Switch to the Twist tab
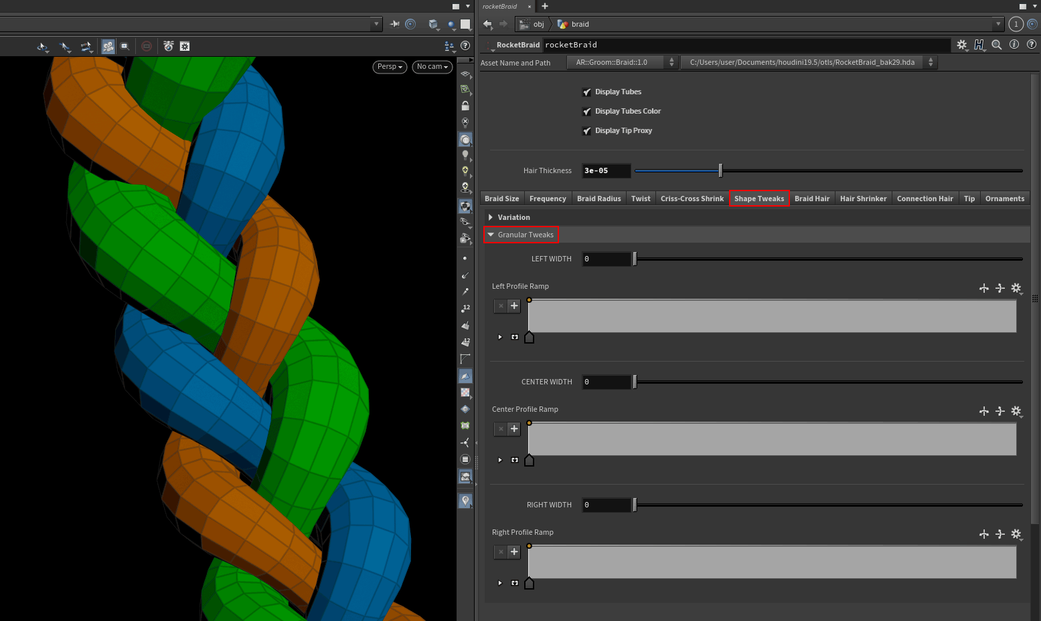The image size is (1041, 621). (x=641, y=199)
